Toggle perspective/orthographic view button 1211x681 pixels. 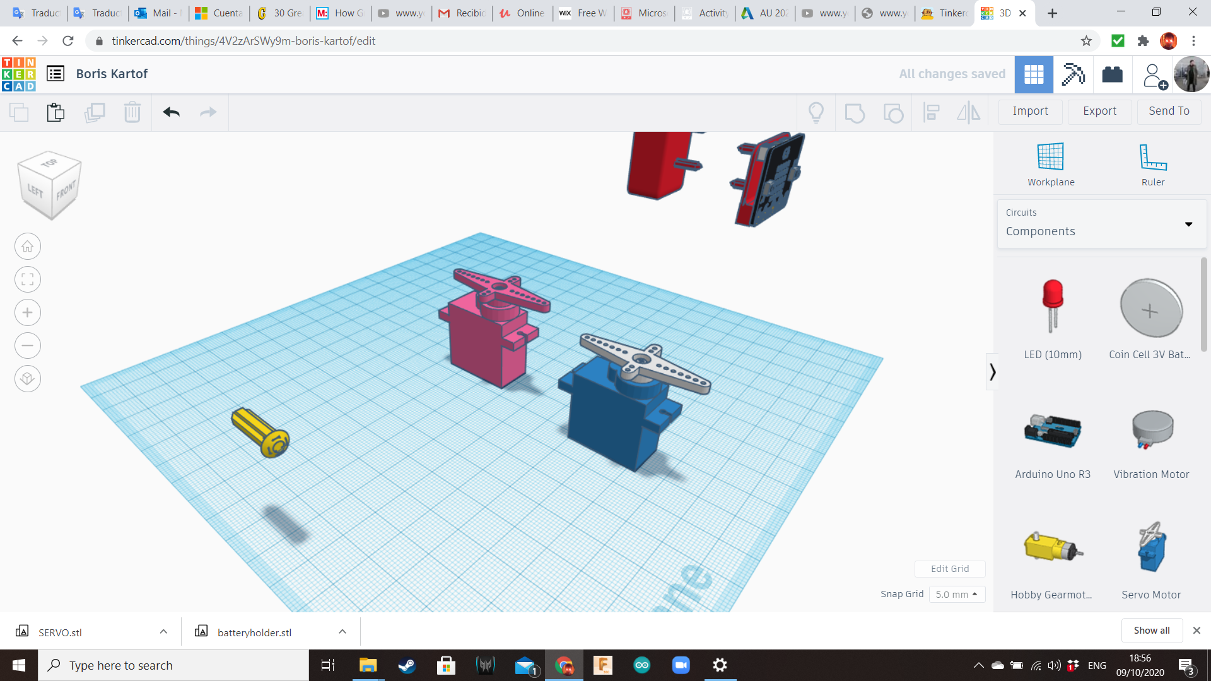click(28, 379)
